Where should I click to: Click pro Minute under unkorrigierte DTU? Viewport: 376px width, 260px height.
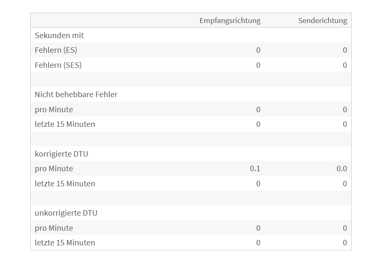point(54,228)
